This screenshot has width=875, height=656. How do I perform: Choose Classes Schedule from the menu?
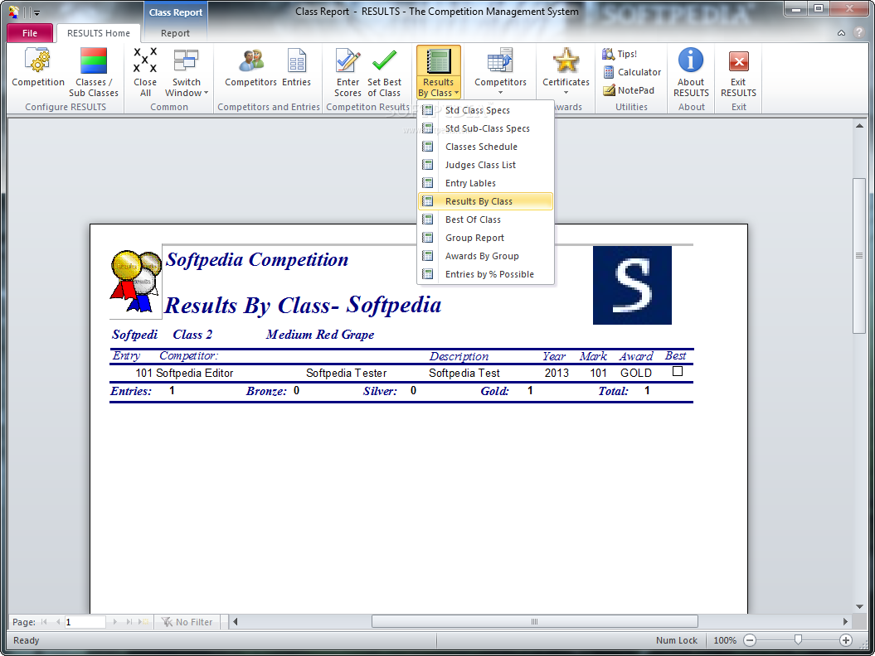point(485,147)
